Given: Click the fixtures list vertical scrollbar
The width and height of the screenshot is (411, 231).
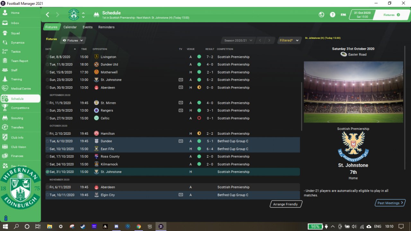Looking at the screenshot, I should pyautogui.click(x=301, y=106).
